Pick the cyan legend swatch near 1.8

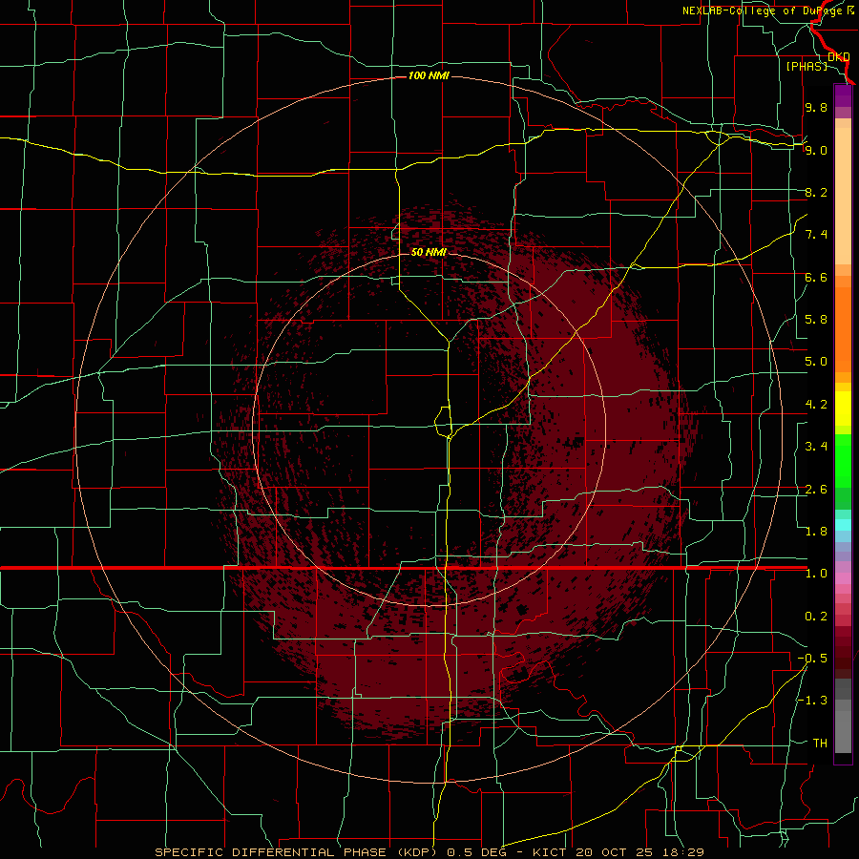(843, 525)
